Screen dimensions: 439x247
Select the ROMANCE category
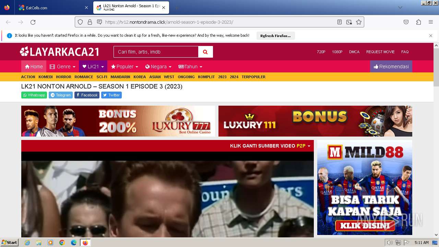point(84,77)
